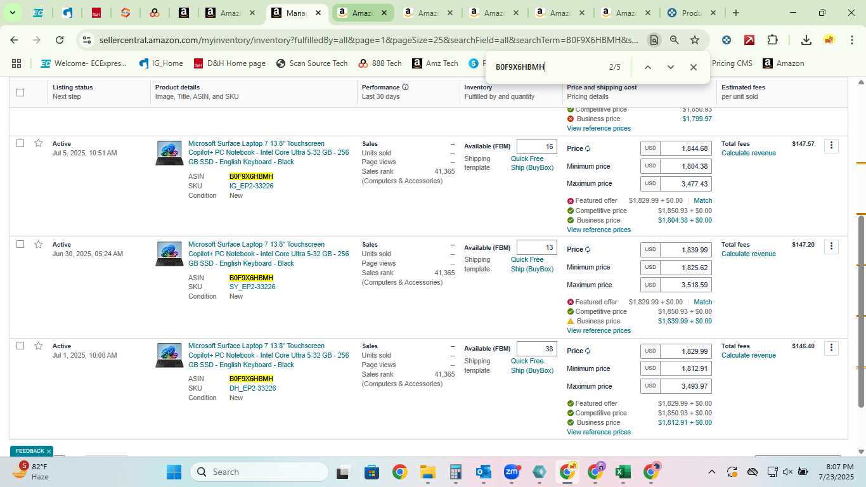Check the IG_EP2-33226 listing checkbox

pos(20,143)
